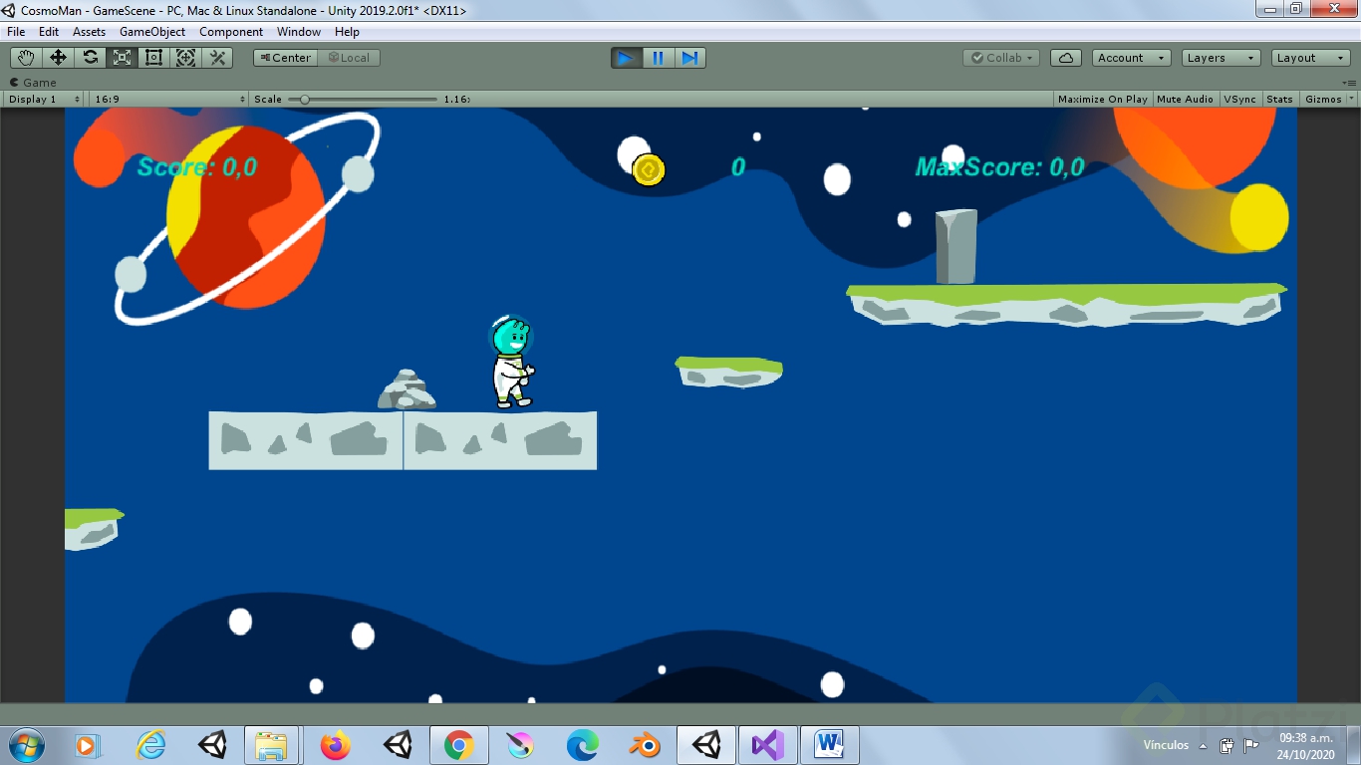The width and height of the screenshot is (1361, 765).
Task: Show hidden system tray icons
Action: pos(1204,746)
